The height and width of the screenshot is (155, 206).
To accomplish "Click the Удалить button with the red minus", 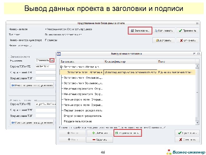I will (100, 139).
